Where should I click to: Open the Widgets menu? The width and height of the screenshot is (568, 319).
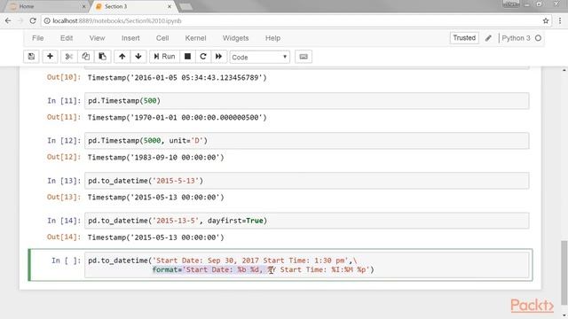click(235, 38)
